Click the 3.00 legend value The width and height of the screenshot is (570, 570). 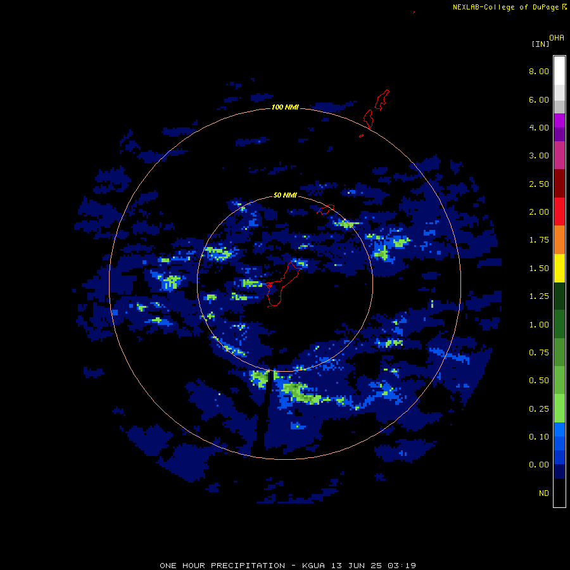click(x=539, y=156)
